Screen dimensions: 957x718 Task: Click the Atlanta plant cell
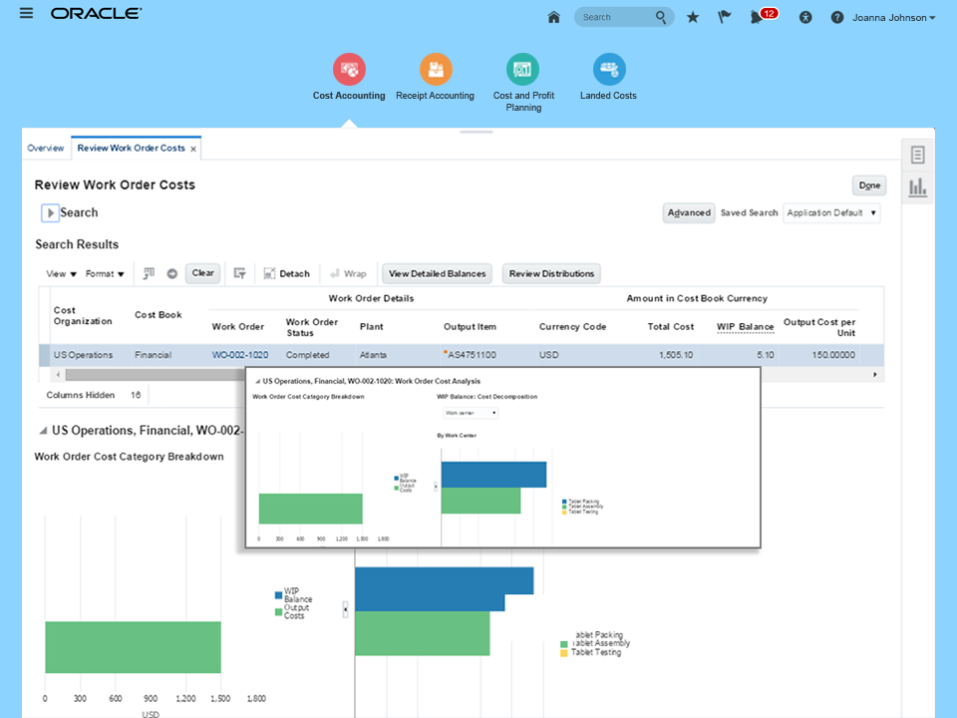pyautogui.click(x=373, y=355)
